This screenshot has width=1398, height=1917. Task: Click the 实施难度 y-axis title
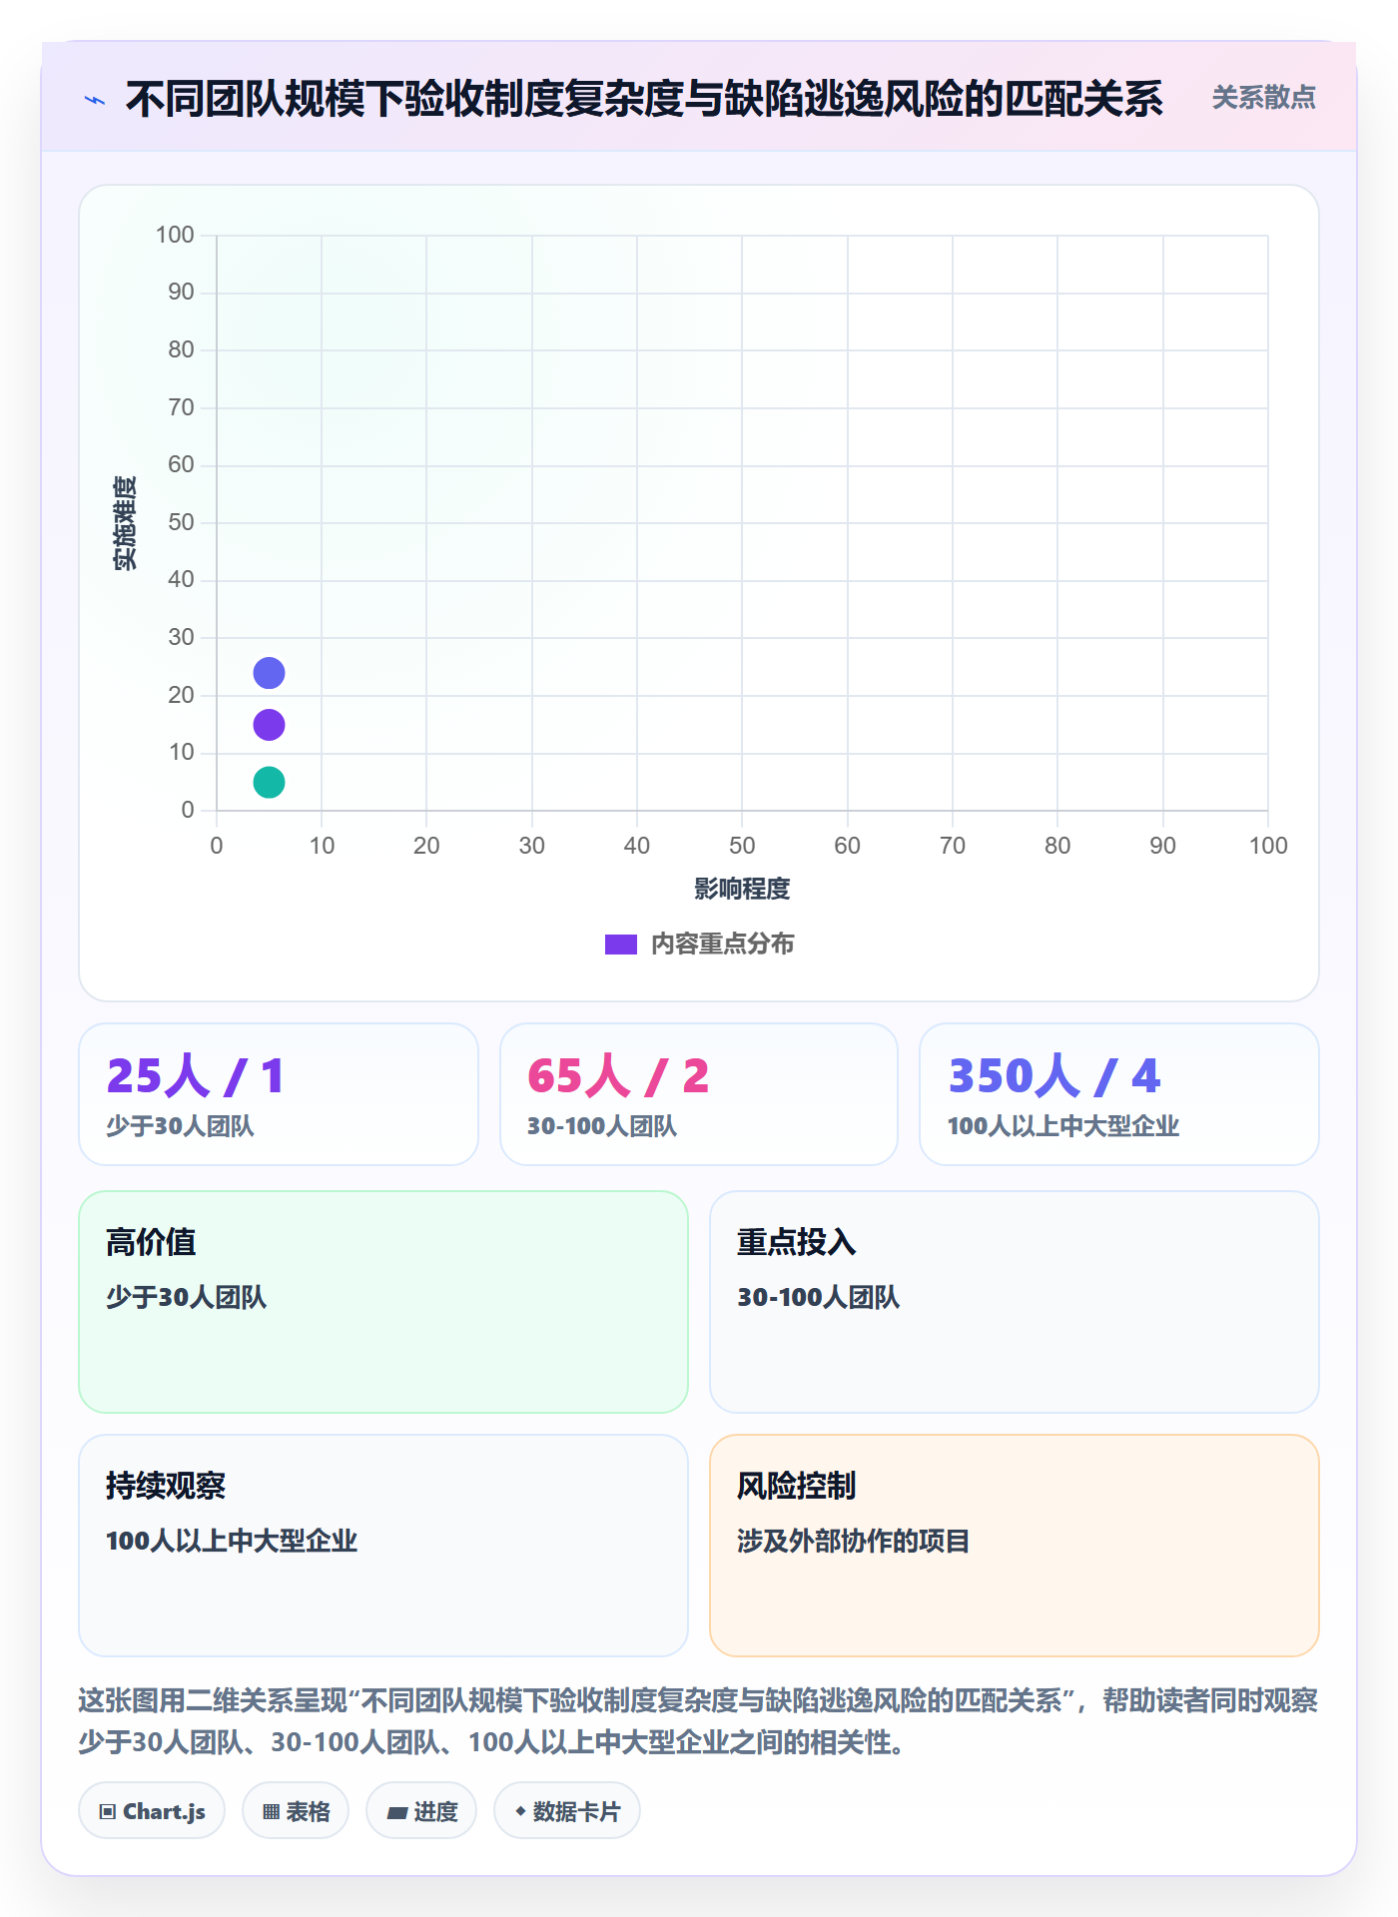coord(125,523)
